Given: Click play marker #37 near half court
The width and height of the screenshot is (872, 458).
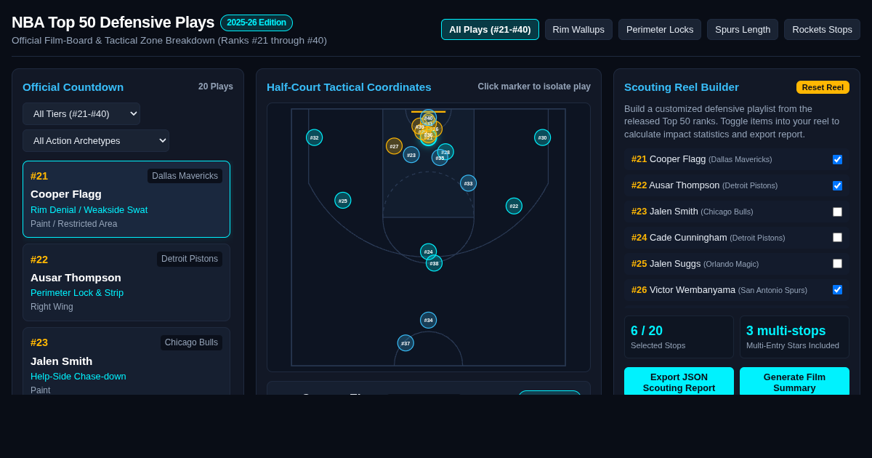Looking at the screenshot, I should (405, 343).
